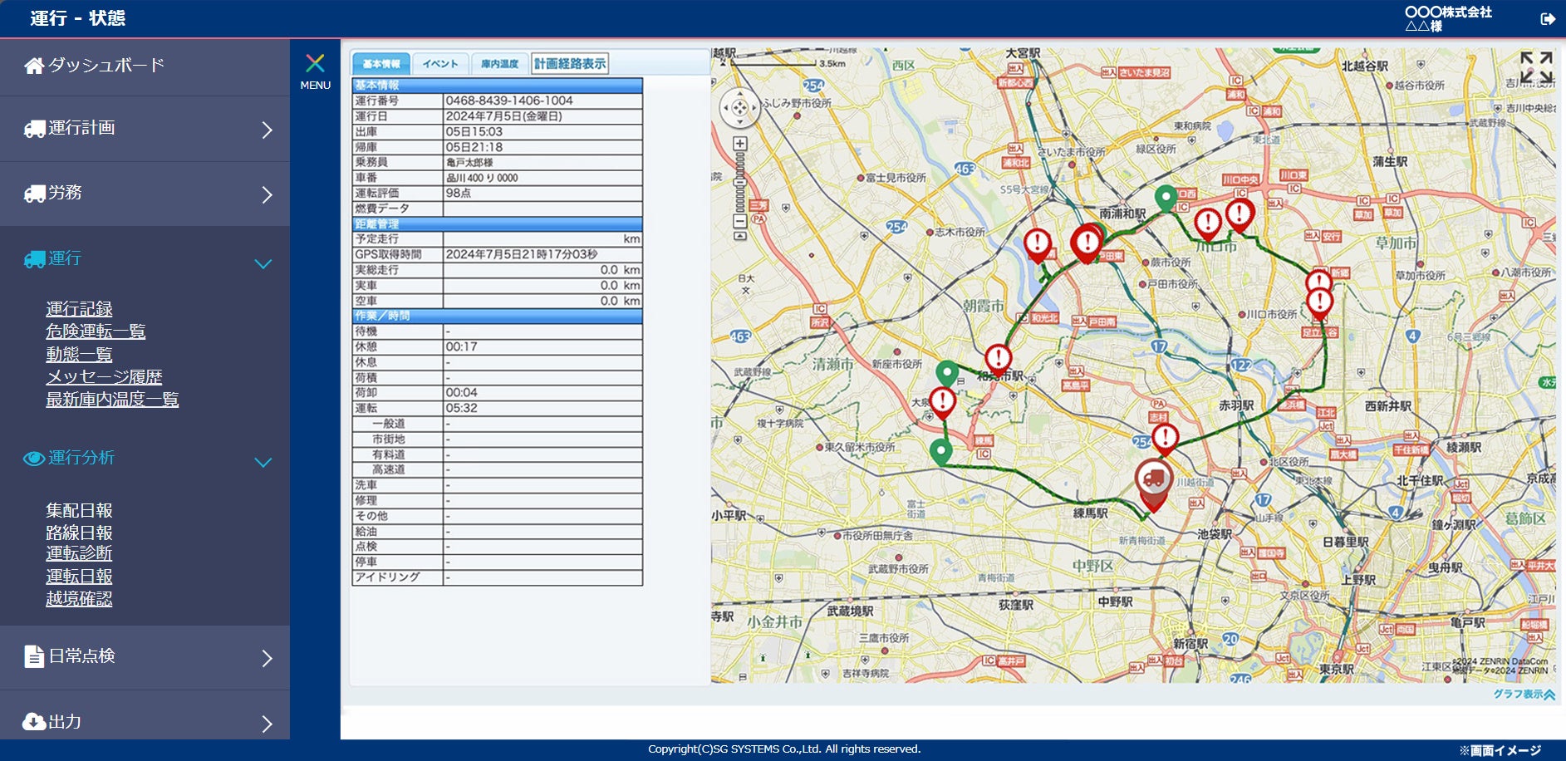The height and width of the screenshot is (761, 1566).
Task: Click the map zoom level slider
Action: pos(740,183)
